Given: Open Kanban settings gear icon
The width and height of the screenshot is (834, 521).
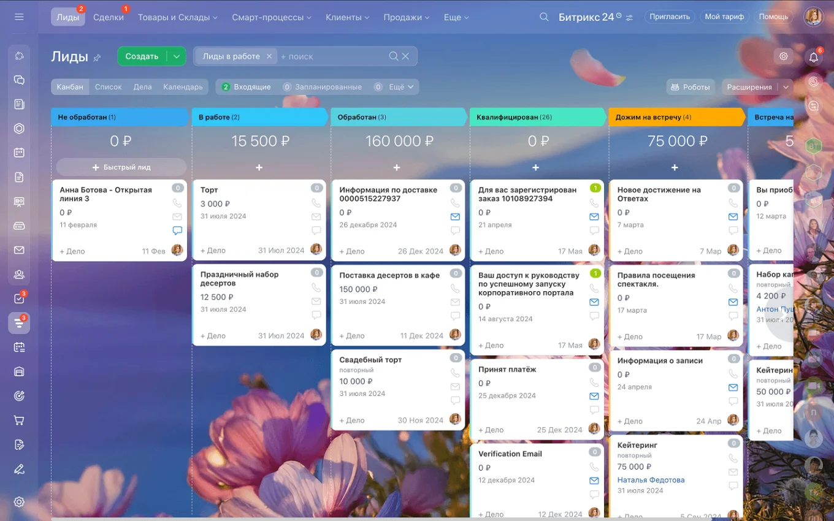Looking at the screenshot, I should point(783,56).
